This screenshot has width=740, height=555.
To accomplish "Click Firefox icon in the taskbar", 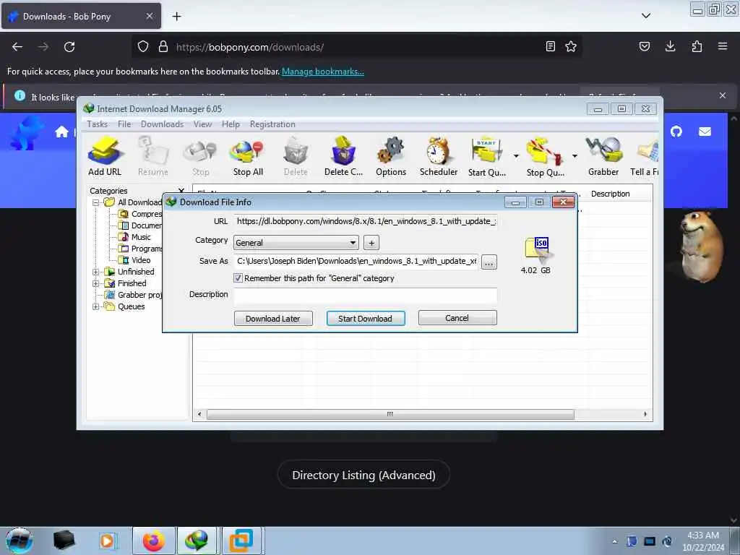I will [x=154, y=541].
